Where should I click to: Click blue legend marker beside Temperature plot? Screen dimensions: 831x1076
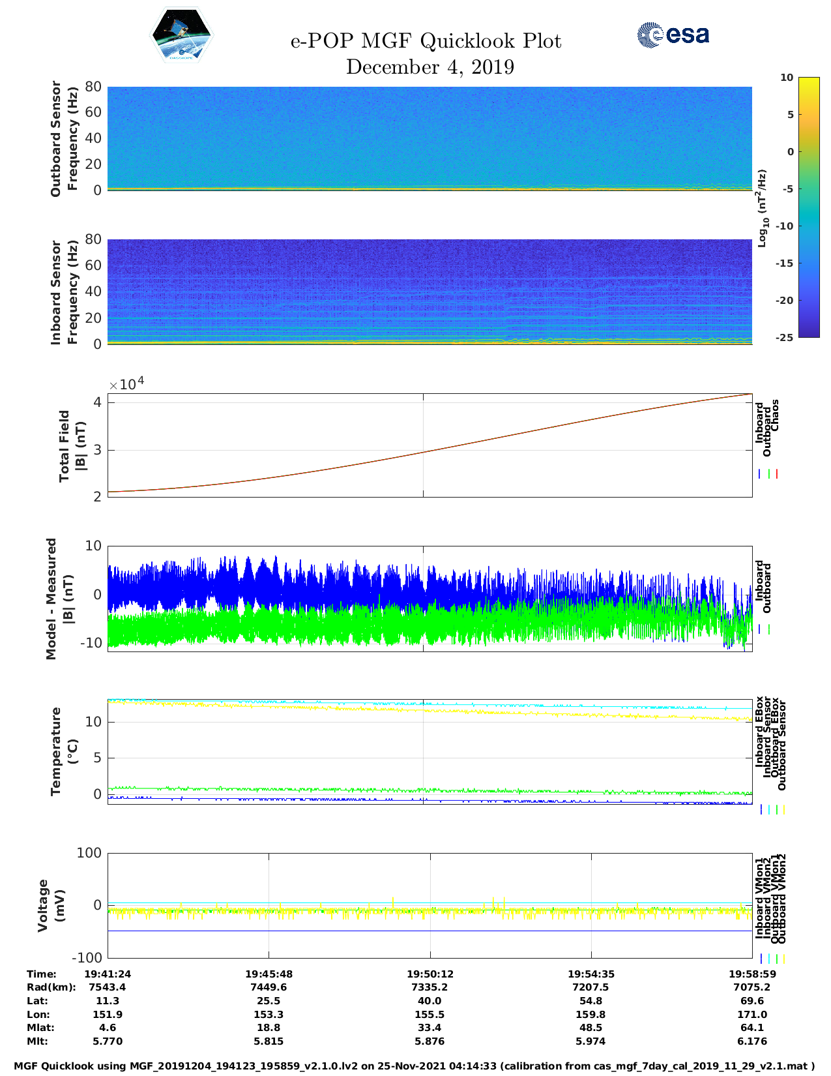tap(761, 809)
